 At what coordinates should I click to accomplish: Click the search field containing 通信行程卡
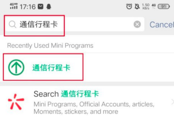pos(75,24)
